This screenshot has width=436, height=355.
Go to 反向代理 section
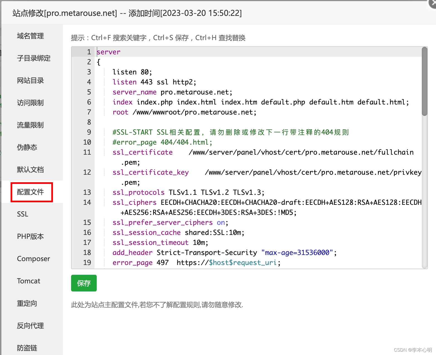(30, 326)
